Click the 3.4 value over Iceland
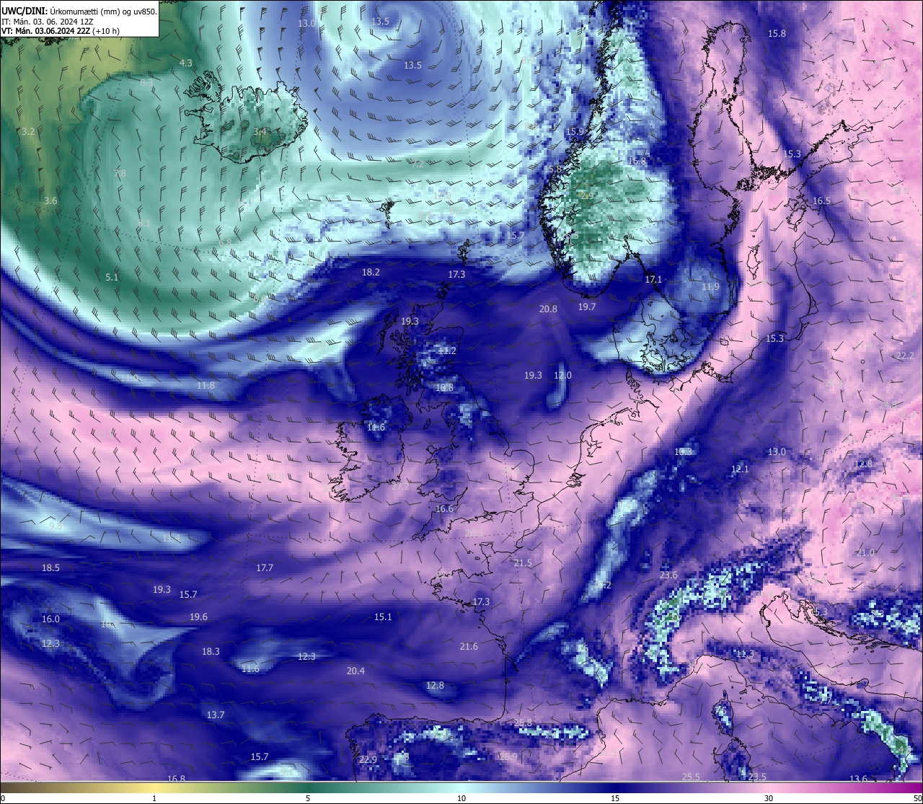This screenshot has height=804, width=923. point(260,132)
